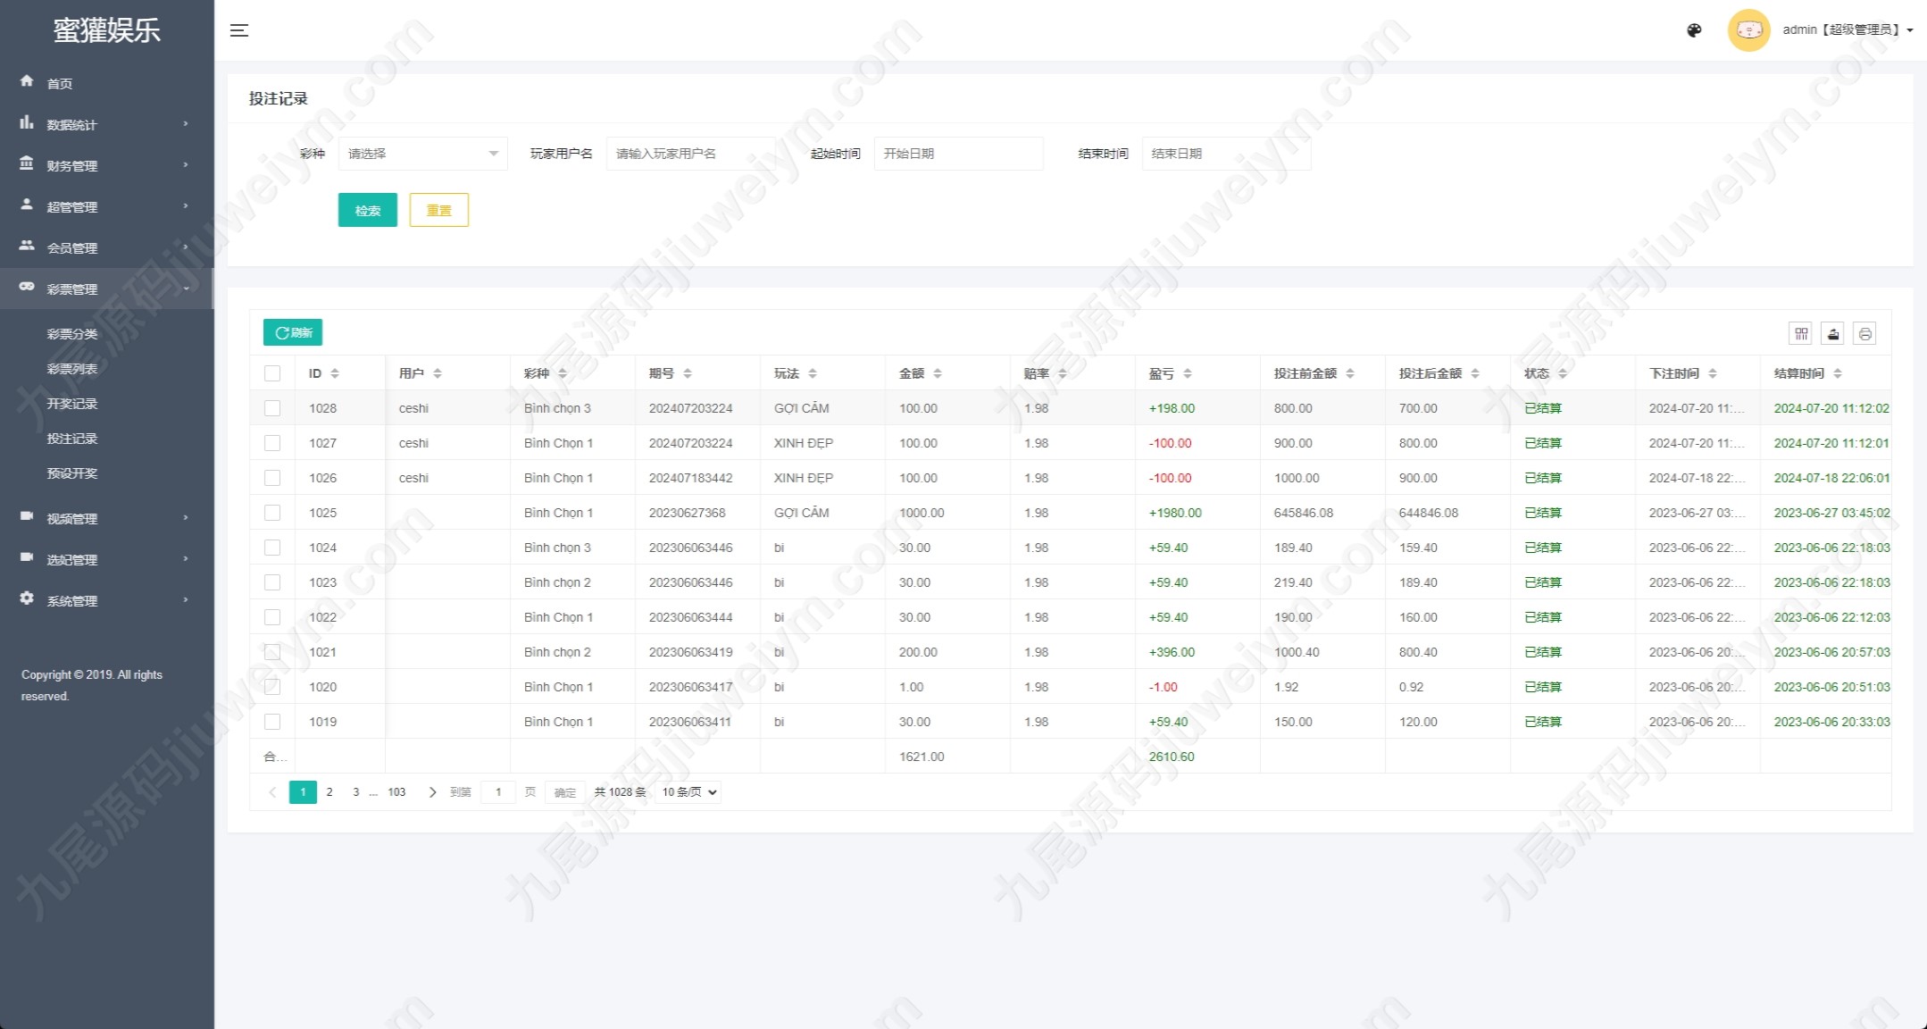Open the 10 条/页 page size dropdown
Image resolution: width=1927 pixels, height=1029 pixels.
point(689,792)
